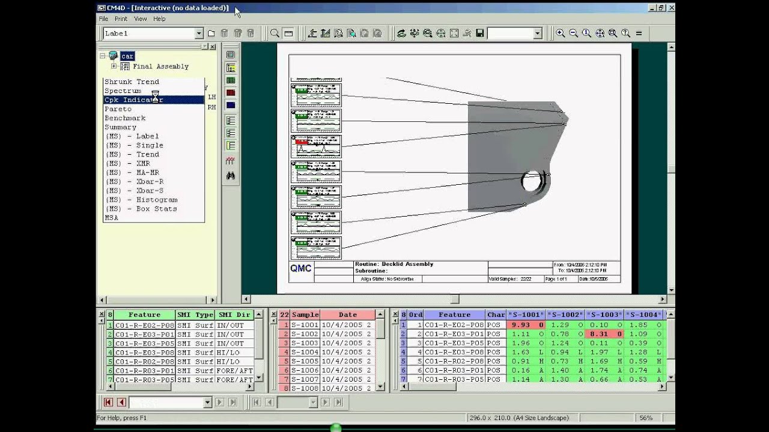Select Pareto in the report list
This screenshot has width=769, height=432.
[154, 109]
